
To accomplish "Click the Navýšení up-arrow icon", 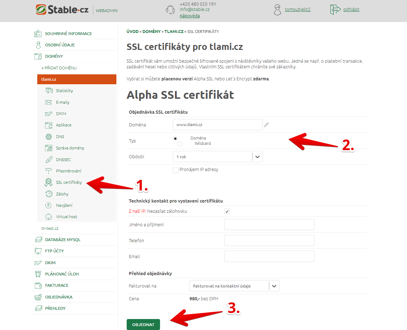I will 49,205.
